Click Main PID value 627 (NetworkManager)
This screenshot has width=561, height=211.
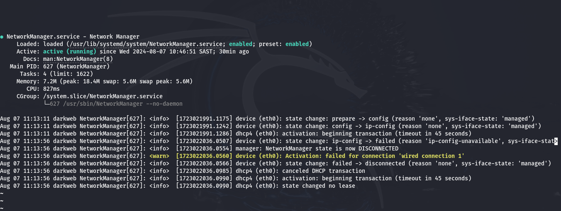click(x=76, y=67)
